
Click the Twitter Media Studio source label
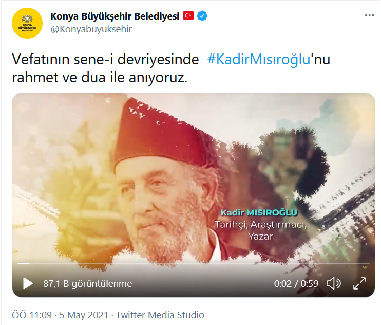tap(160, 315)
